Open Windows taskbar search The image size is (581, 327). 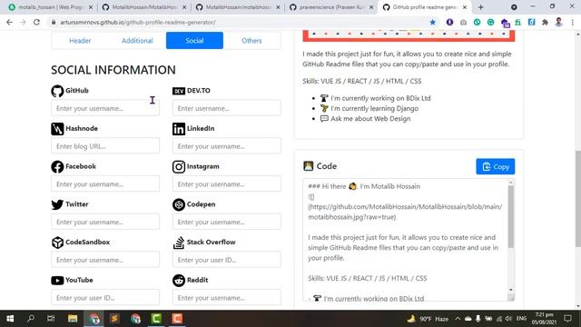point(31,319)
